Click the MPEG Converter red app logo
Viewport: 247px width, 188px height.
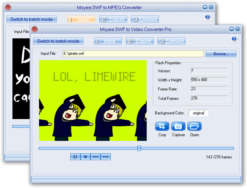click(x=8, y=7)
